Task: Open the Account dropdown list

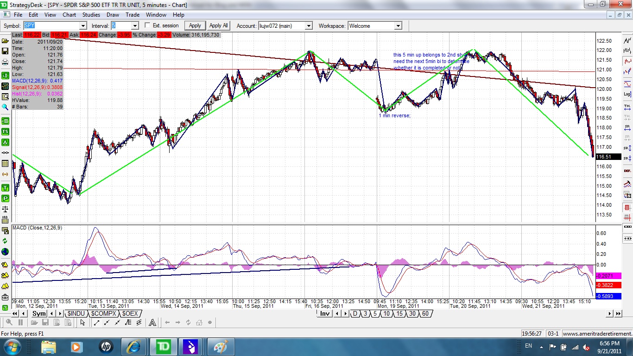Action: [x=309, y=26]
